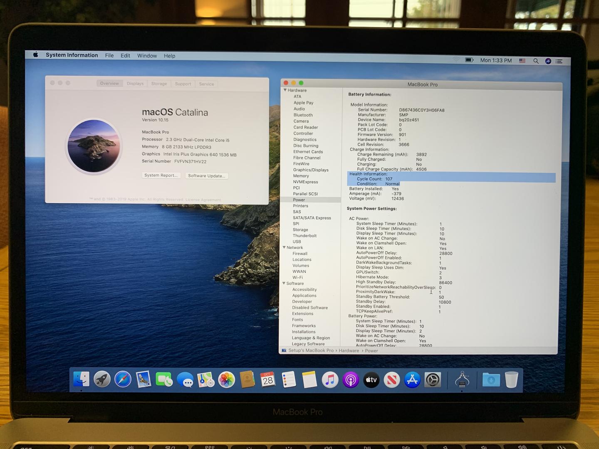
Task: Select NVMExpress in sidebar
Action: click(305, 182)
